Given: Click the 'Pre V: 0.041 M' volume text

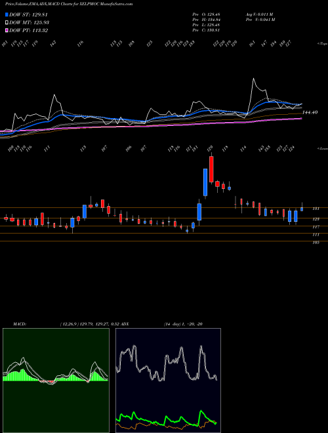Looking at the screenshot, I should 260,20.
